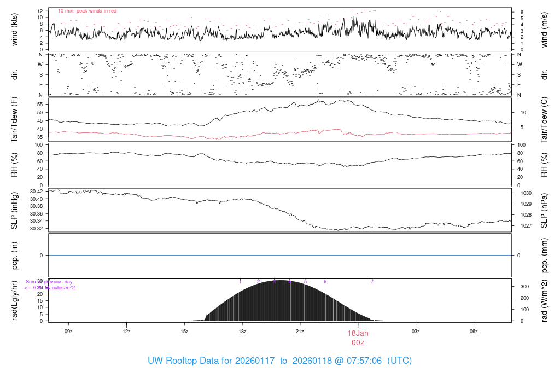
Task: Click the red '00z' time label
Action: pos(358,343)
